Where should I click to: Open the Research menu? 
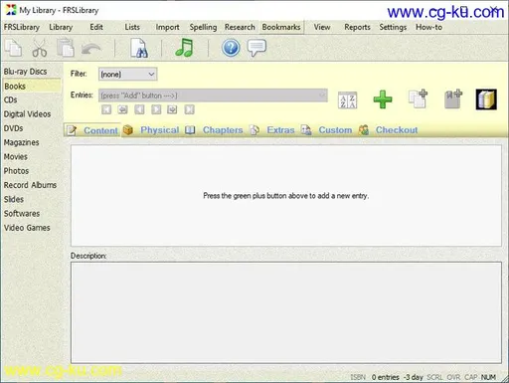click(x=240, y=27)
